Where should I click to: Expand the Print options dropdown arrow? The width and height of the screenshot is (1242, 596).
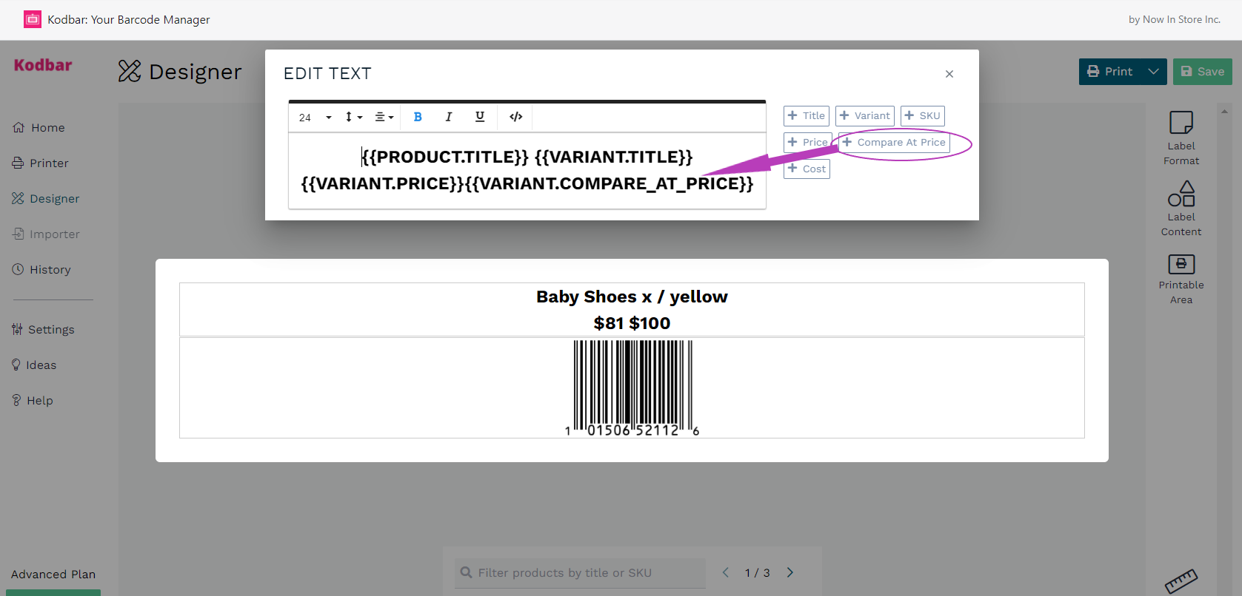[x=1154, y=72]
